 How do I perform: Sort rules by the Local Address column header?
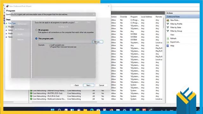[x=147, y=17]
